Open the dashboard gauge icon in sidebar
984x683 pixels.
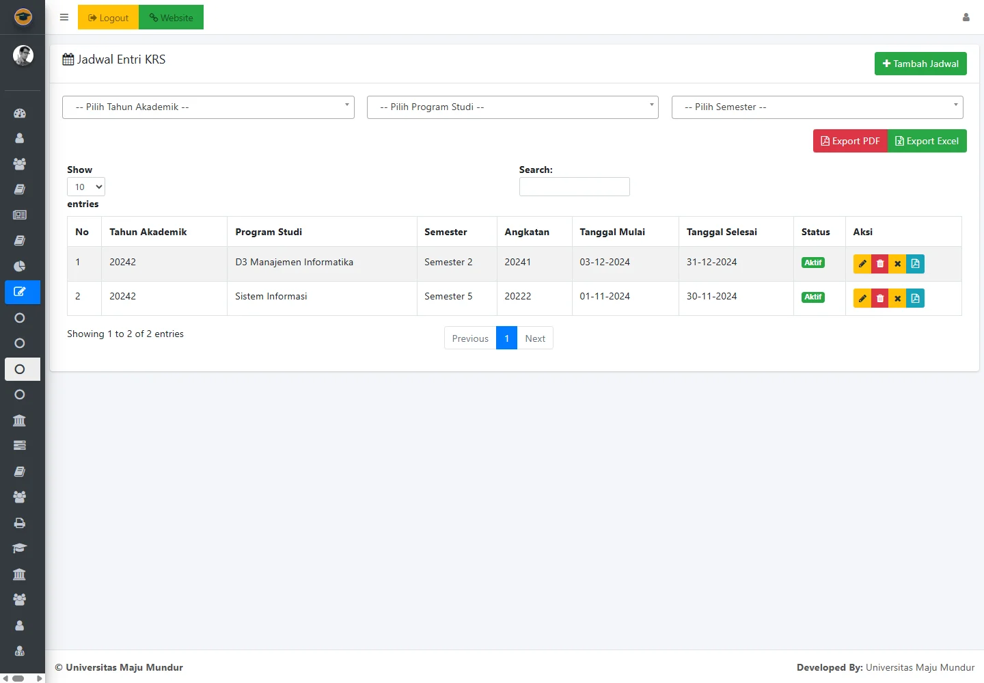coord(20,113)
